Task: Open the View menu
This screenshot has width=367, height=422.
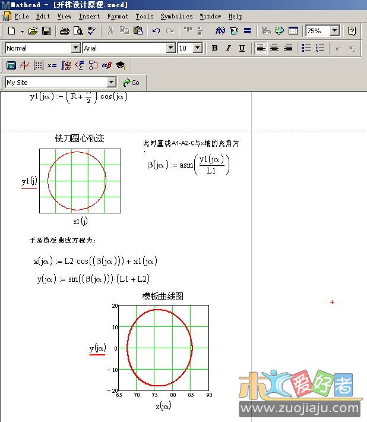Action: [x=64, y=17]
